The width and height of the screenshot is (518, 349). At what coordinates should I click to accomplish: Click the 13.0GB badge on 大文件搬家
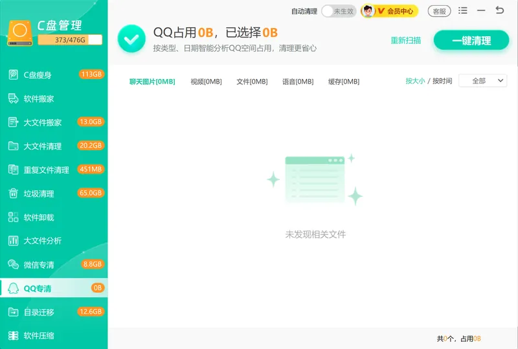pos(91,122)
